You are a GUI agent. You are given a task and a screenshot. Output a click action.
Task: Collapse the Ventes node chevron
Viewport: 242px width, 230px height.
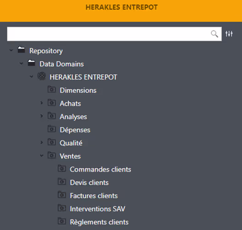coord(42,155)
